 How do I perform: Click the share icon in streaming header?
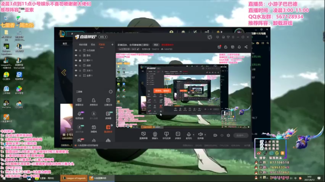[x=246, y=47]
